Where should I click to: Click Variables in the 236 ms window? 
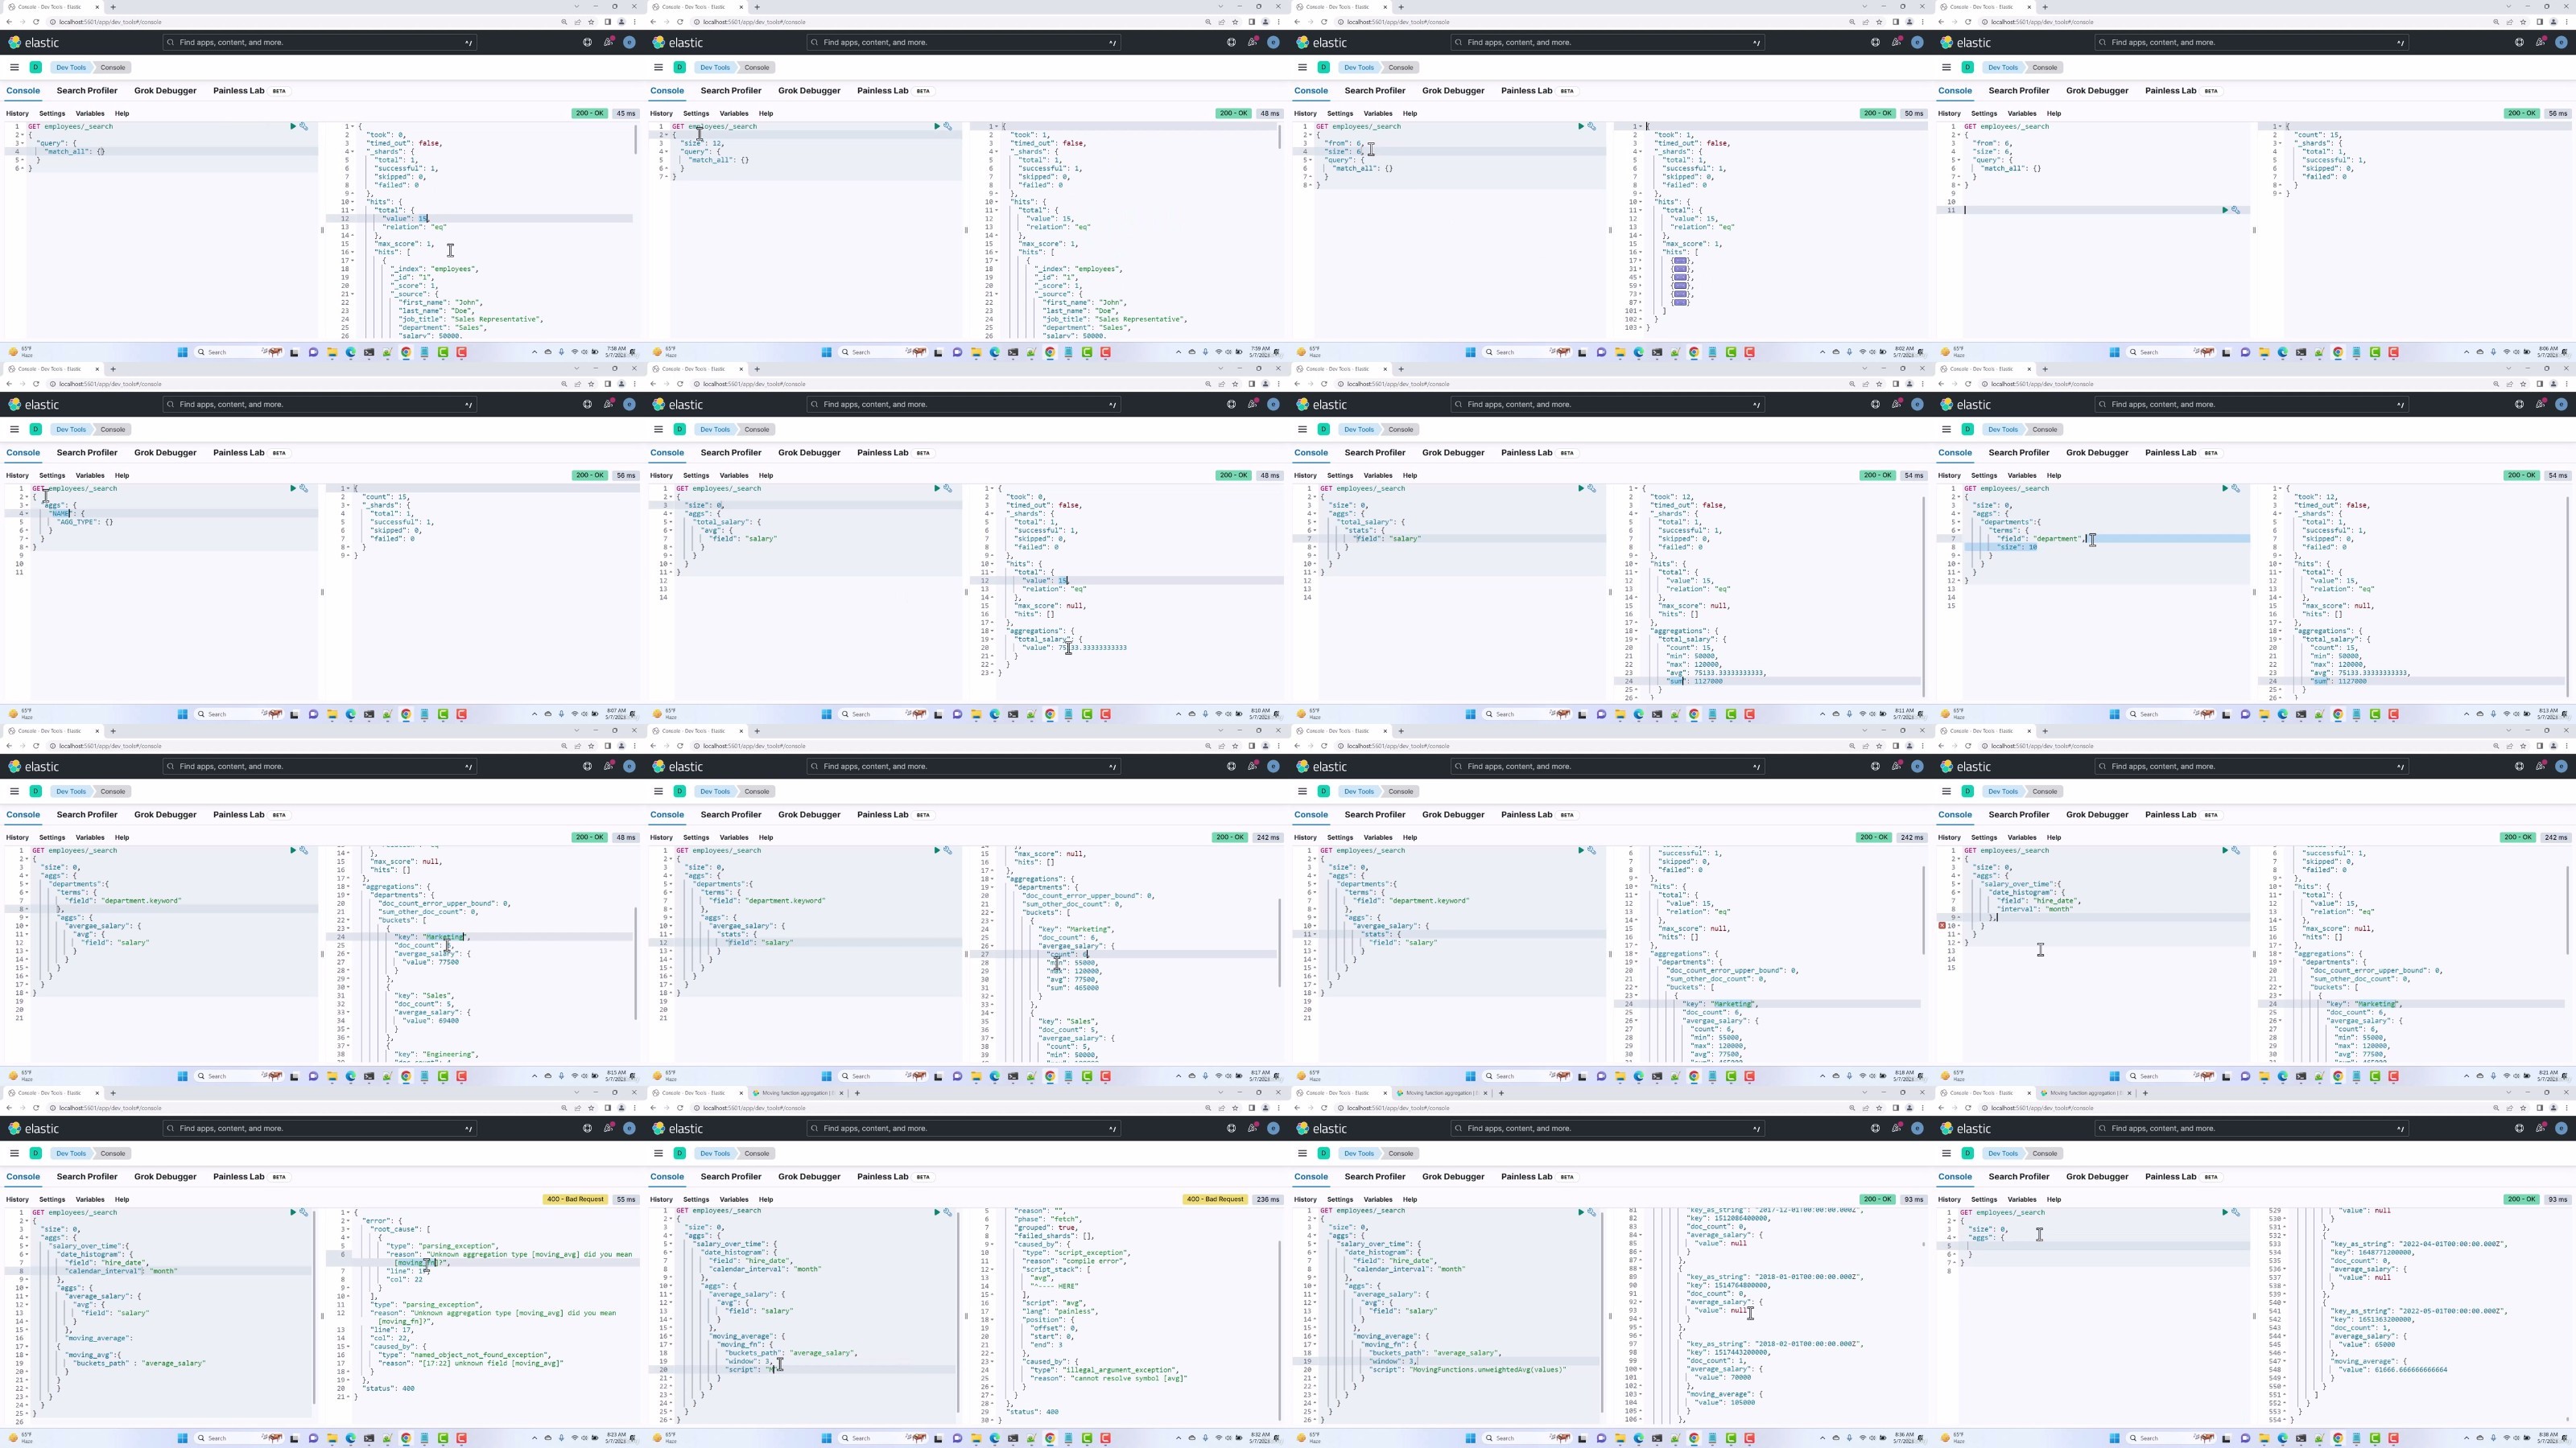[x=733, y=1199]
